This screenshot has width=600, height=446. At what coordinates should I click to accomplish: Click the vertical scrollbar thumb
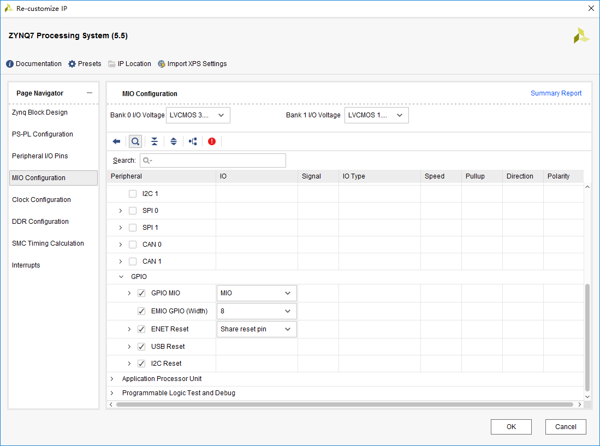click(x=587, y=337)
